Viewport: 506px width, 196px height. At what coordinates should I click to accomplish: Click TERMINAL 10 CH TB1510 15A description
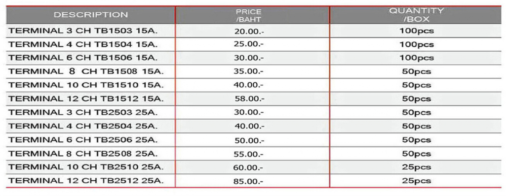point(86,85)
